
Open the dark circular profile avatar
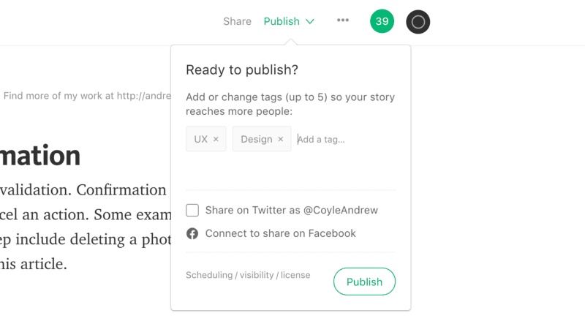[418, 22]
